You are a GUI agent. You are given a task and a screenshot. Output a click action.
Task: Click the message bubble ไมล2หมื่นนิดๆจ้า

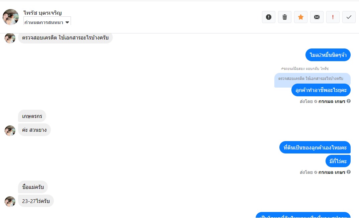point(328,55)
